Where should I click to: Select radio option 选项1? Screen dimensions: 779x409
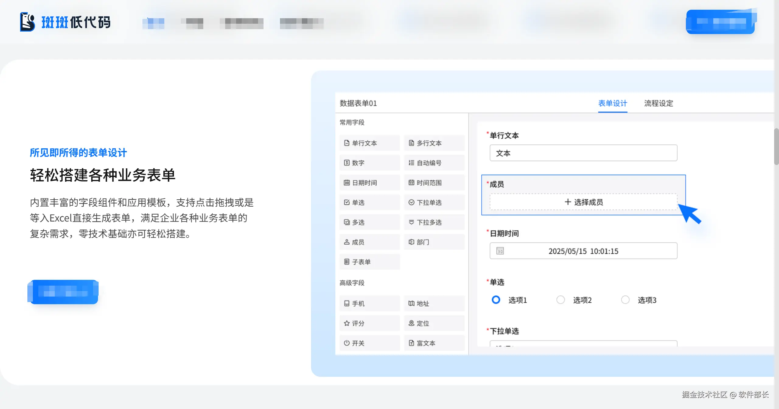click(496, 300)
